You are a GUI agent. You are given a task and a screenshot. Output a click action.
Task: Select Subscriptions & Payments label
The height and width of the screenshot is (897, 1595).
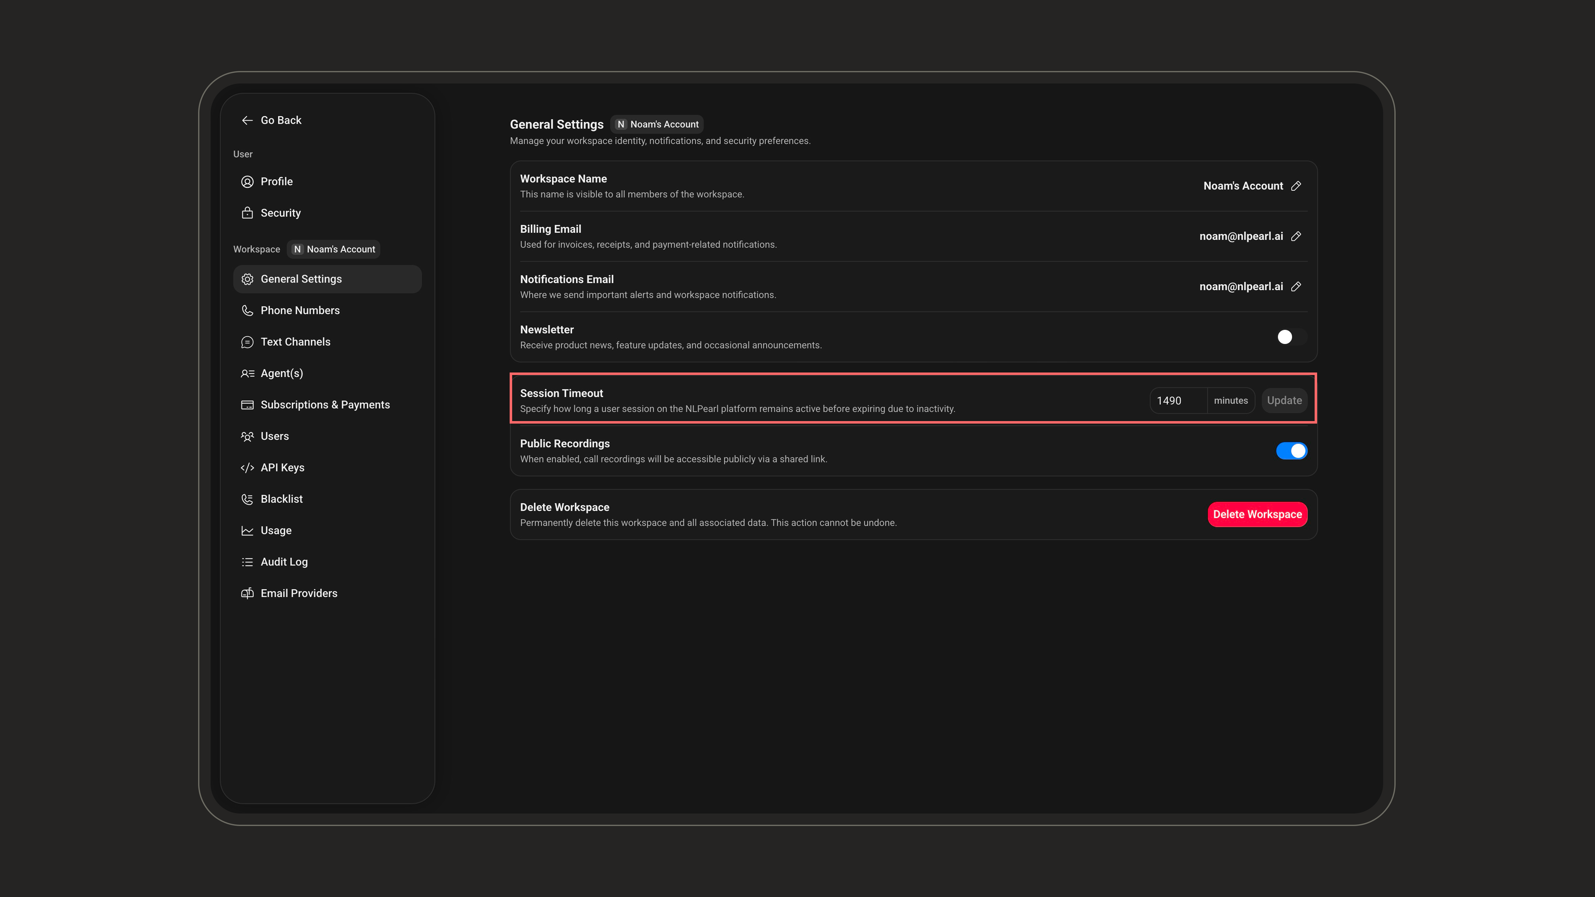point(325,405)
